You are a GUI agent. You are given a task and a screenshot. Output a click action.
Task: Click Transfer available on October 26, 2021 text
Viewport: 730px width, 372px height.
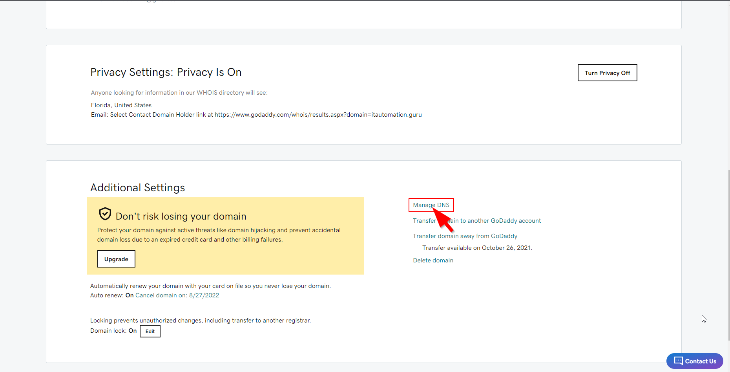[477, 248]
